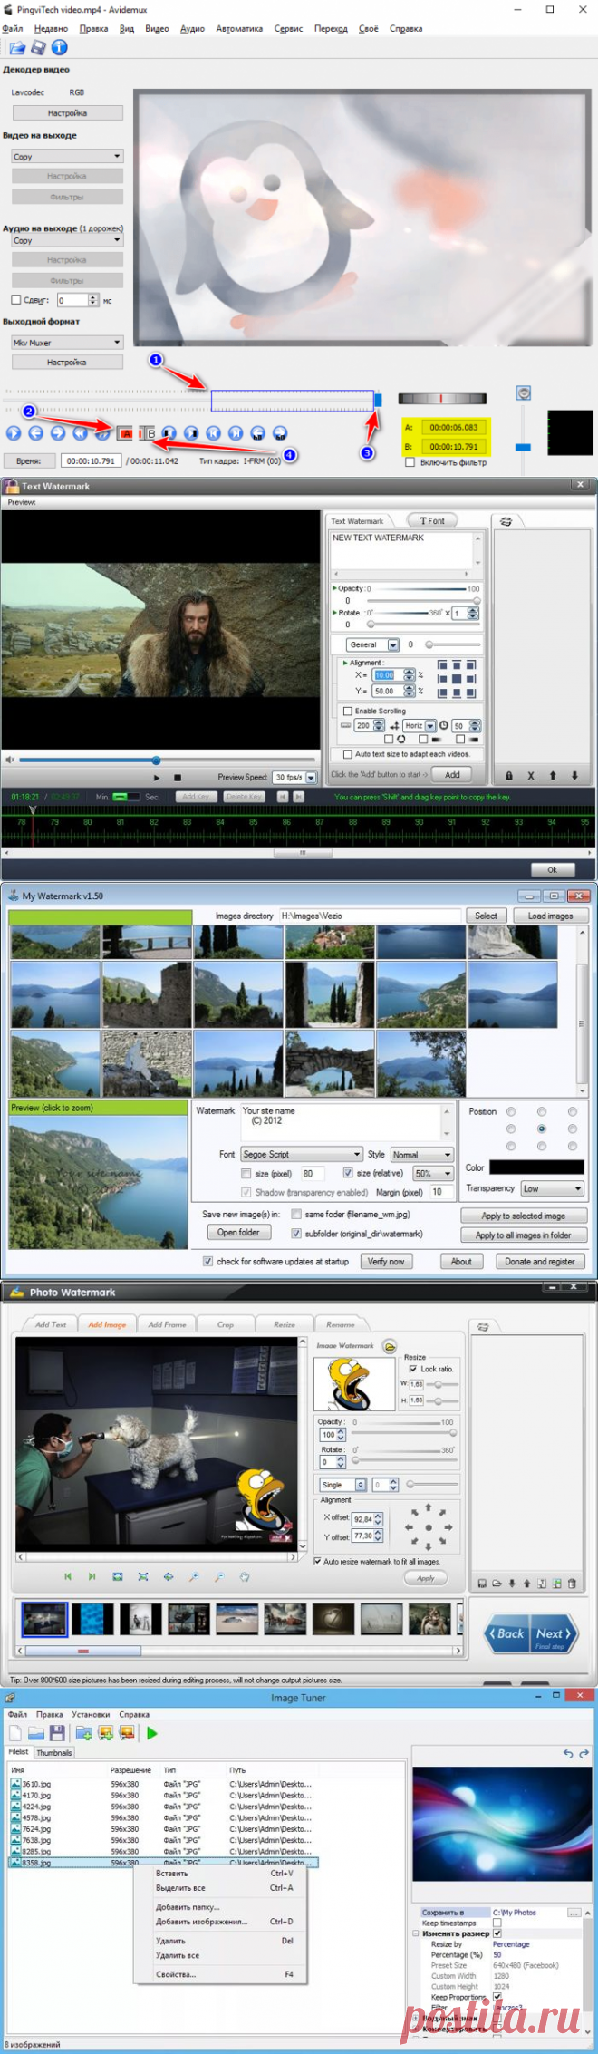This screenshot has width=598, height=2054.
Task: Click the zoom in magnifier in Photo Watermark
Action: 194,1577
